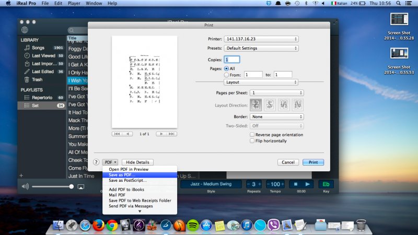Open the Printer dropdown list

(261, 39)
